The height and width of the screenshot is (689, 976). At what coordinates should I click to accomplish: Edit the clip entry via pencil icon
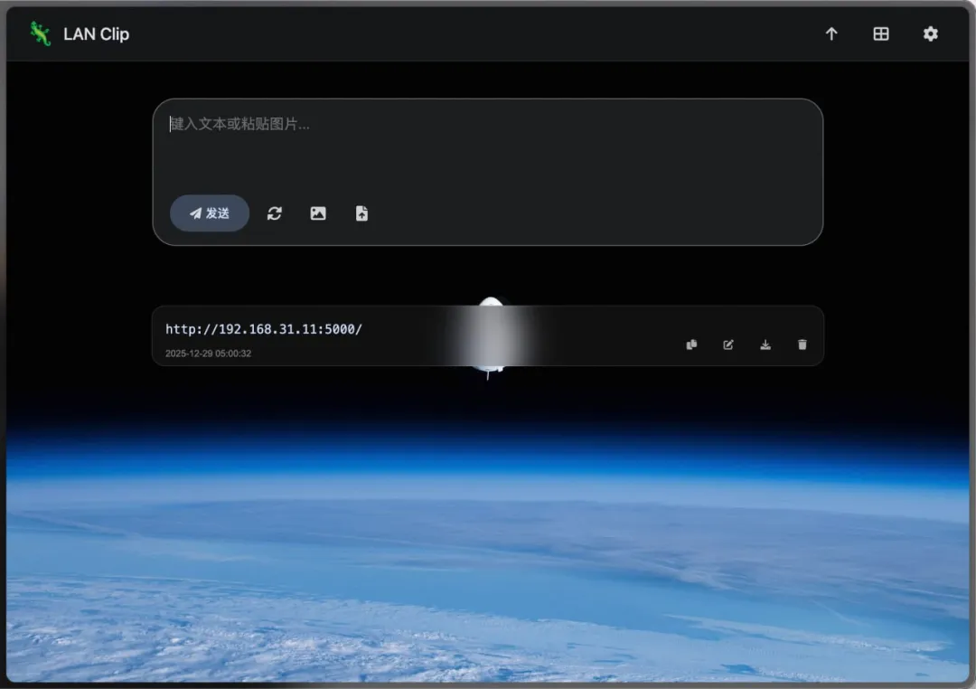coord(728,344)
